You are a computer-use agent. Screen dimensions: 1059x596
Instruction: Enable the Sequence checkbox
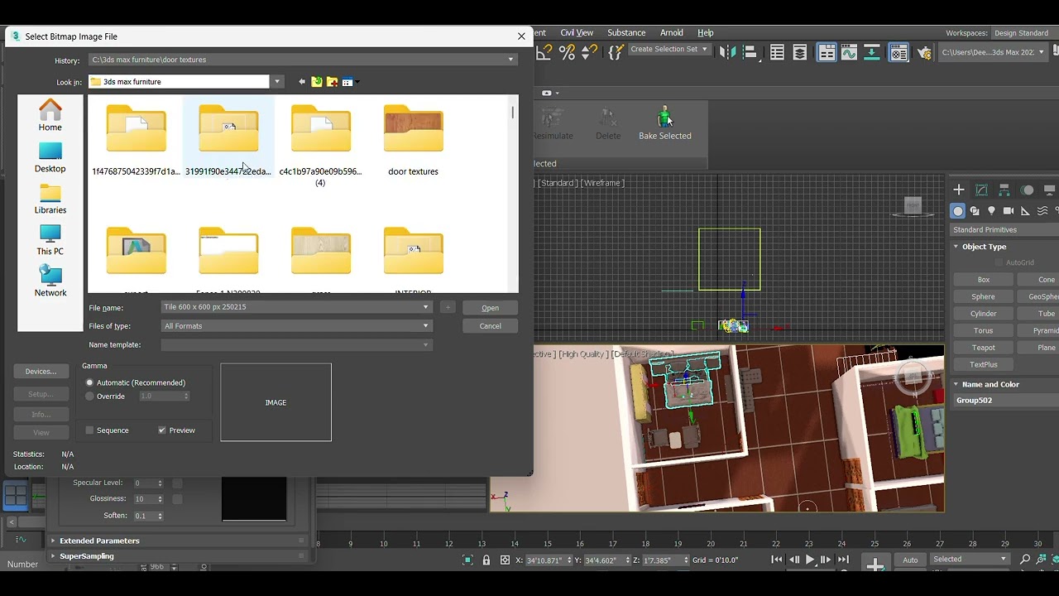click(x=90, y=430)
